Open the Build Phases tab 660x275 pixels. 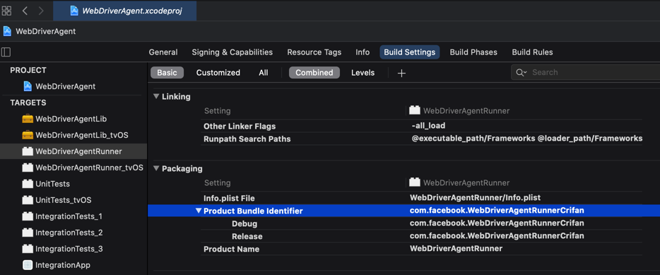pyautogui.click(x=473, y=52)
